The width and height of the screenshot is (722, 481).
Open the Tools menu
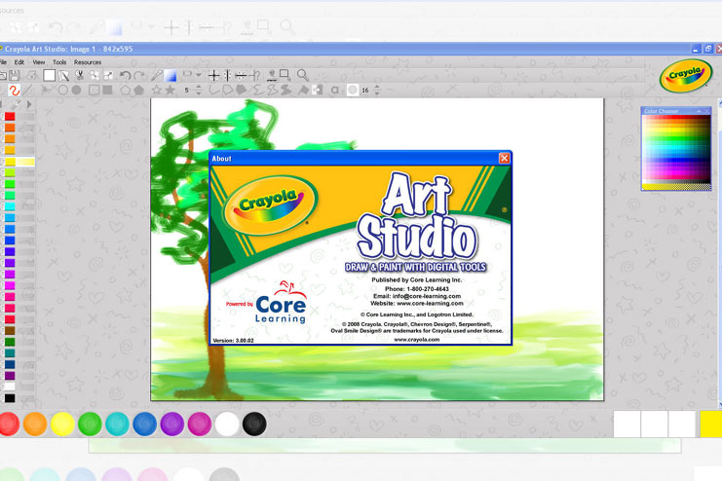pos(59,62)
